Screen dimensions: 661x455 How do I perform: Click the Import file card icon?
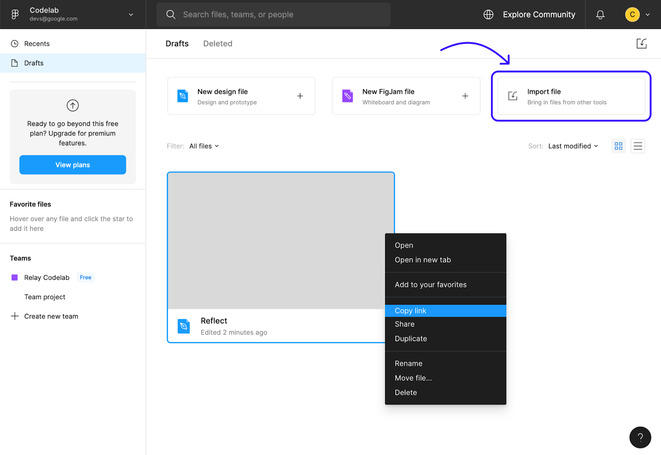pyautogui.click(x=513, y=96)
